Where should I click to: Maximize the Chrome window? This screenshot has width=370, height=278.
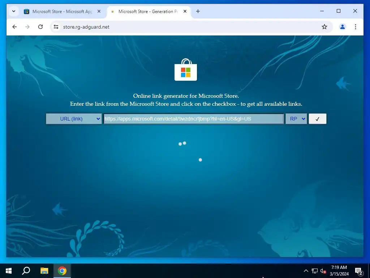(x=338, y=11)
